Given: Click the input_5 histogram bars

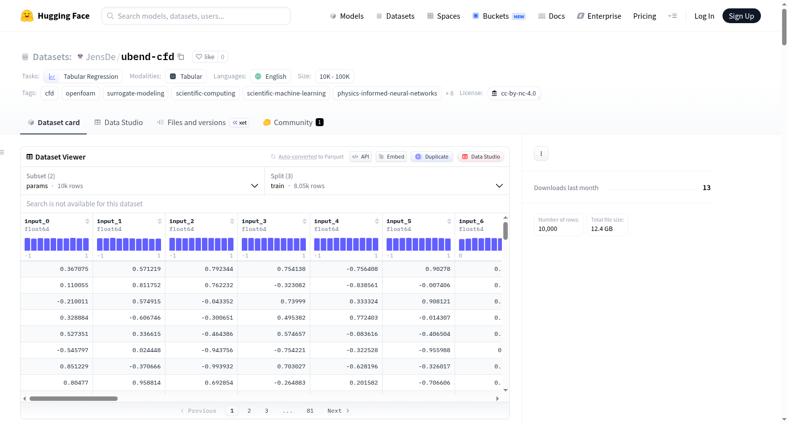Looking at the screenshot, I should [x=419, y=244].
